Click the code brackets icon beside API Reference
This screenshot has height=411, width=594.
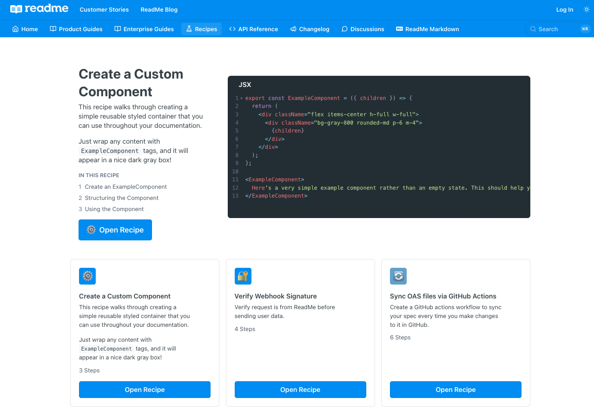pyautogui.click(x=232, y=29)
